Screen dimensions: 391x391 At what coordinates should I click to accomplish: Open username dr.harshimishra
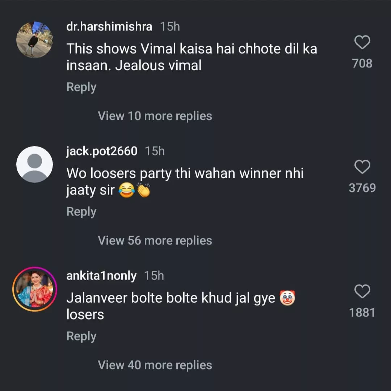pyautogui.click(x=109, y=26)
